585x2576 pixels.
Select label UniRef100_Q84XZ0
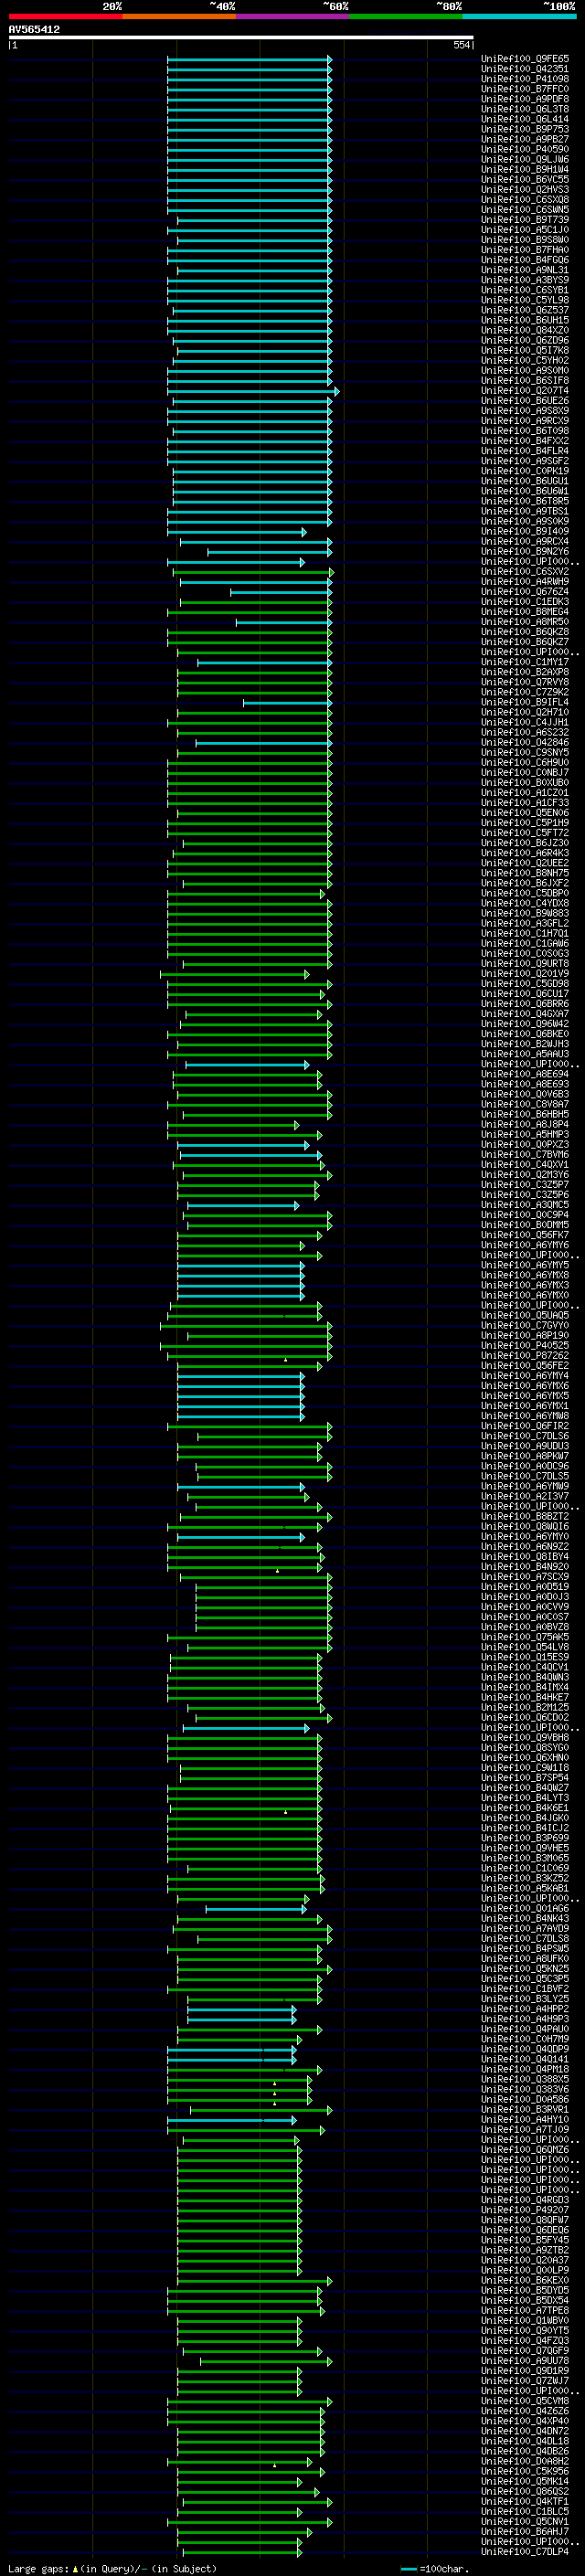point(524,330)
